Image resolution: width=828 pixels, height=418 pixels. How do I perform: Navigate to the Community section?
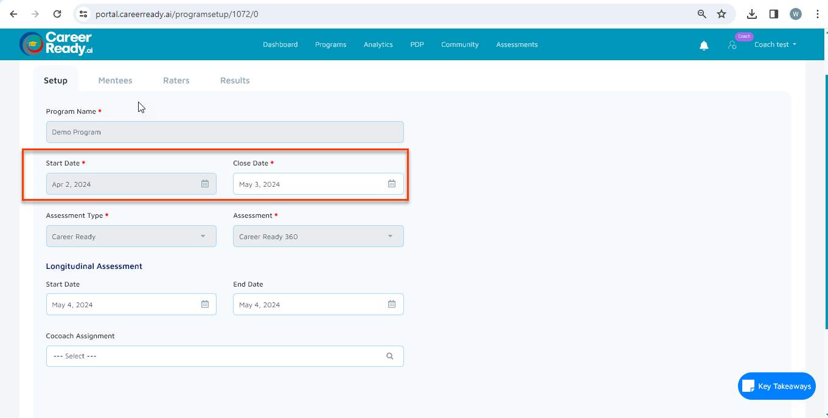[x=460, y=44]
